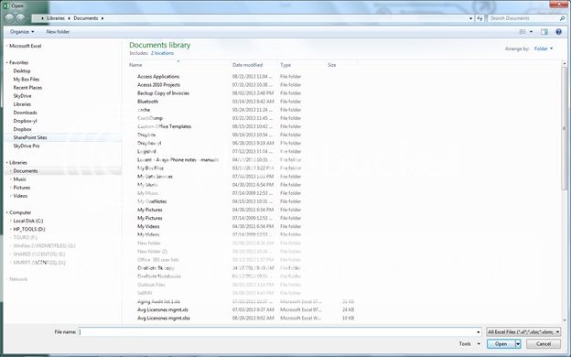Click the search magnifier icon
Viewport: 571px width, 357px height.
(562, 18)
